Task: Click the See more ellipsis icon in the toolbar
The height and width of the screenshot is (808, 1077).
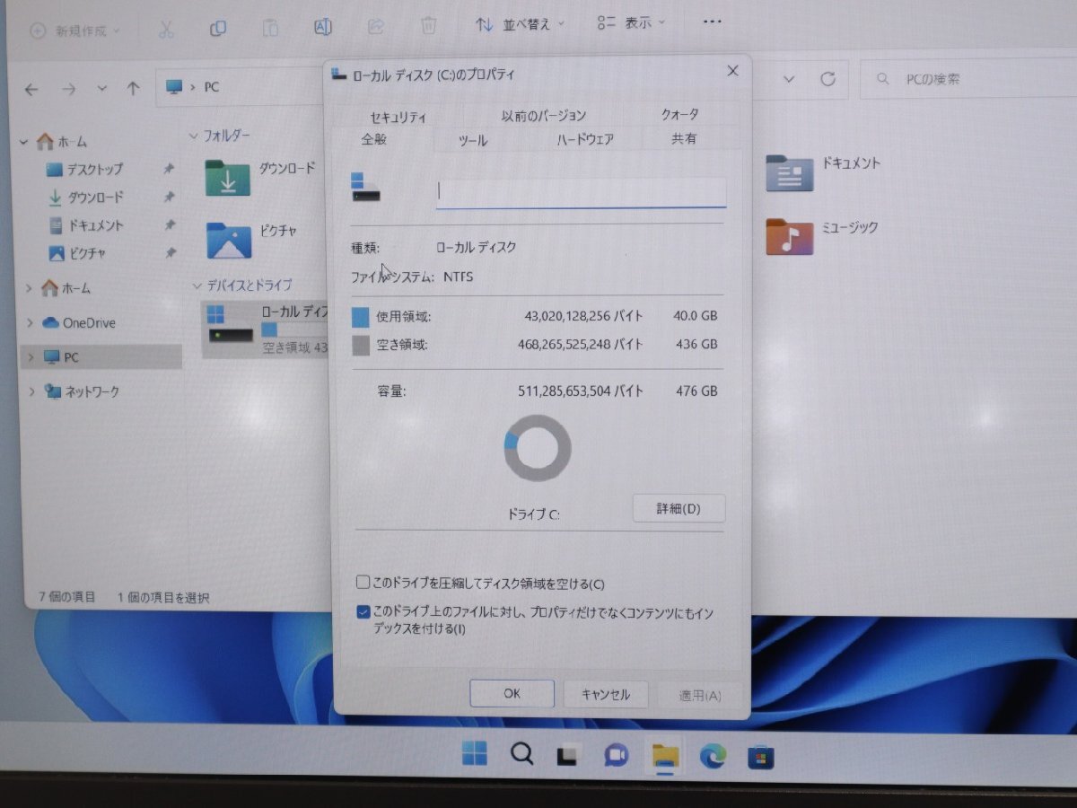Action: click(x=713, y=22)
